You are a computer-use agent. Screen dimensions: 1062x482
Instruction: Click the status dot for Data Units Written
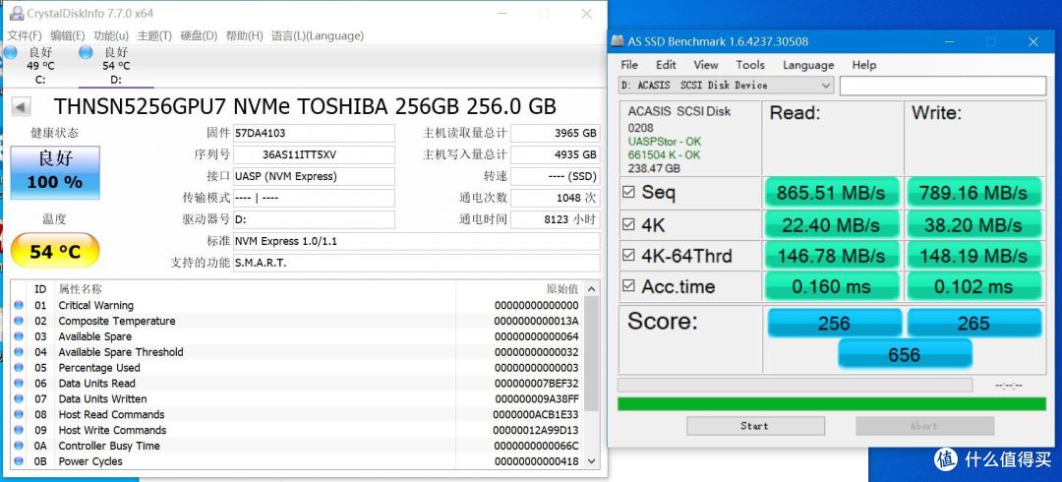[x=19, y=398]
